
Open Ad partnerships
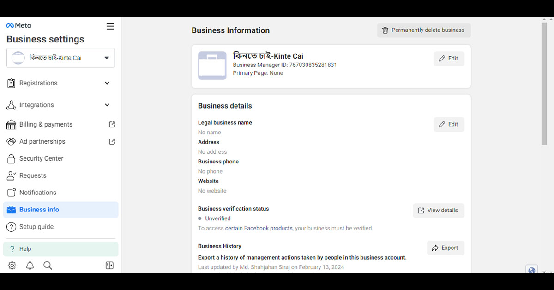(x=61, y=141)
